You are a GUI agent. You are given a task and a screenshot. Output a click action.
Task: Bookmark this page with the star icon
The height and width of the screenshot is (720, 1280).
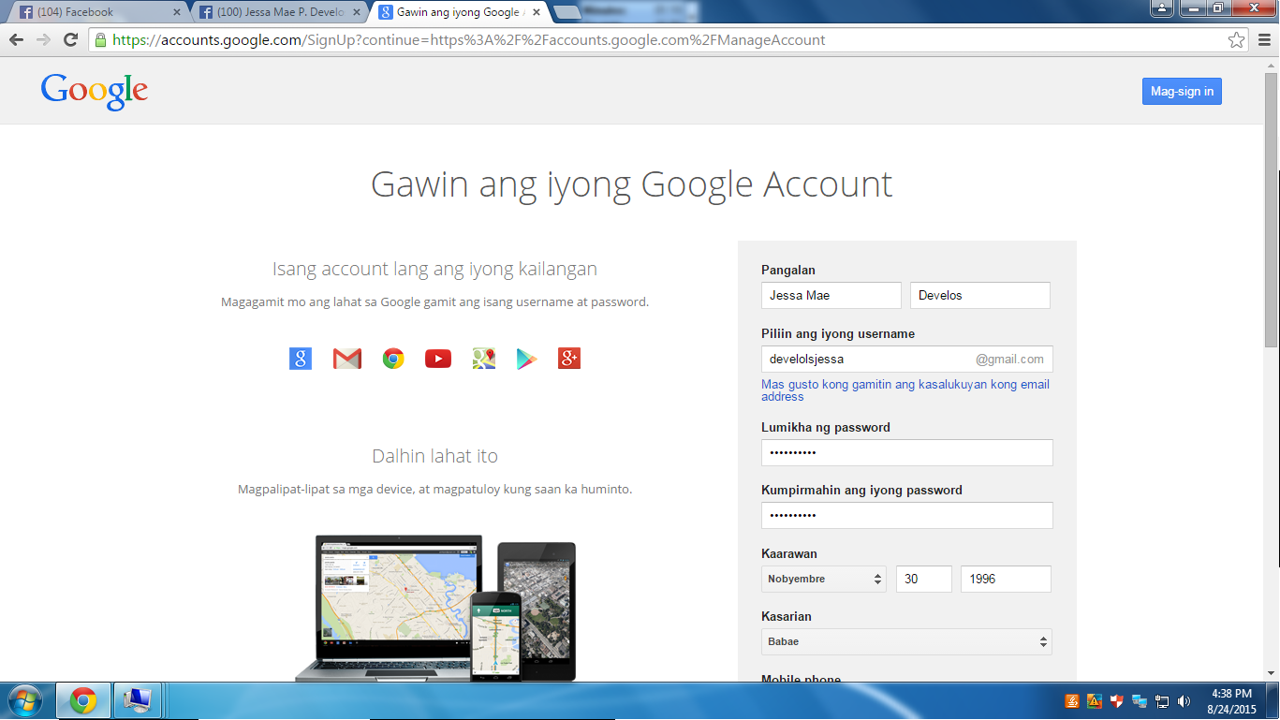(x=1237, y=40)
